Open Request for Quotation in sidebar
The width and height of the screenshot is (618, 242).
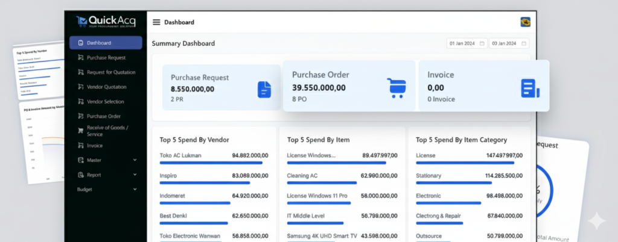pos(110,72)
